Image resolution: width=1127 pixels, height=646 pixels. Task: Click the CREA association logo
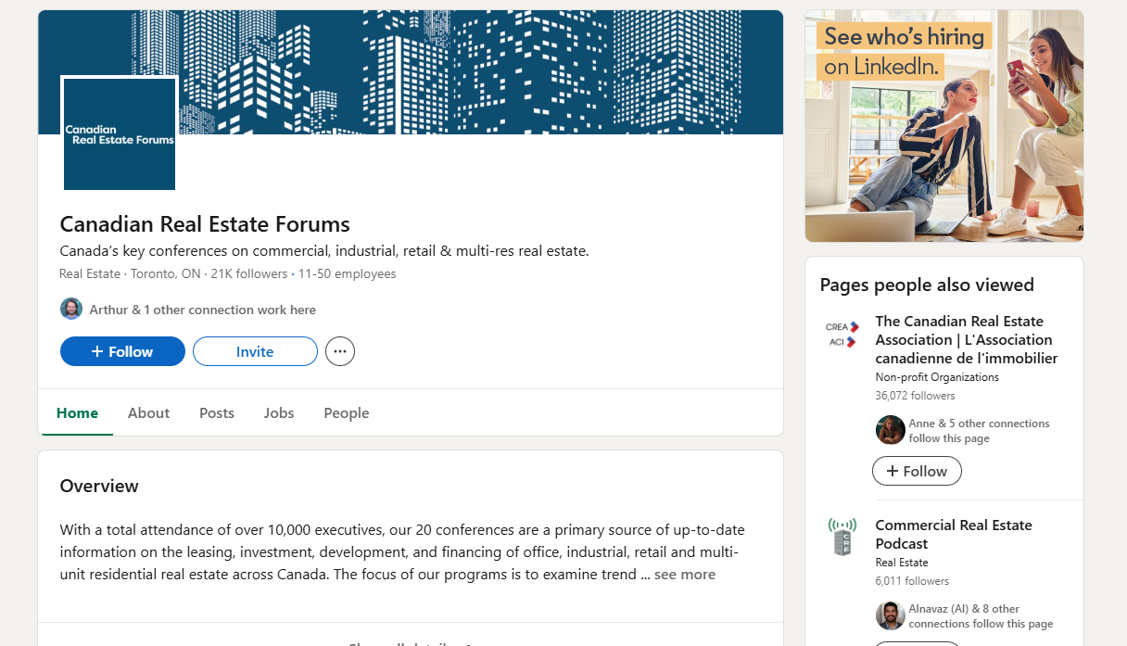pos(842,335)
